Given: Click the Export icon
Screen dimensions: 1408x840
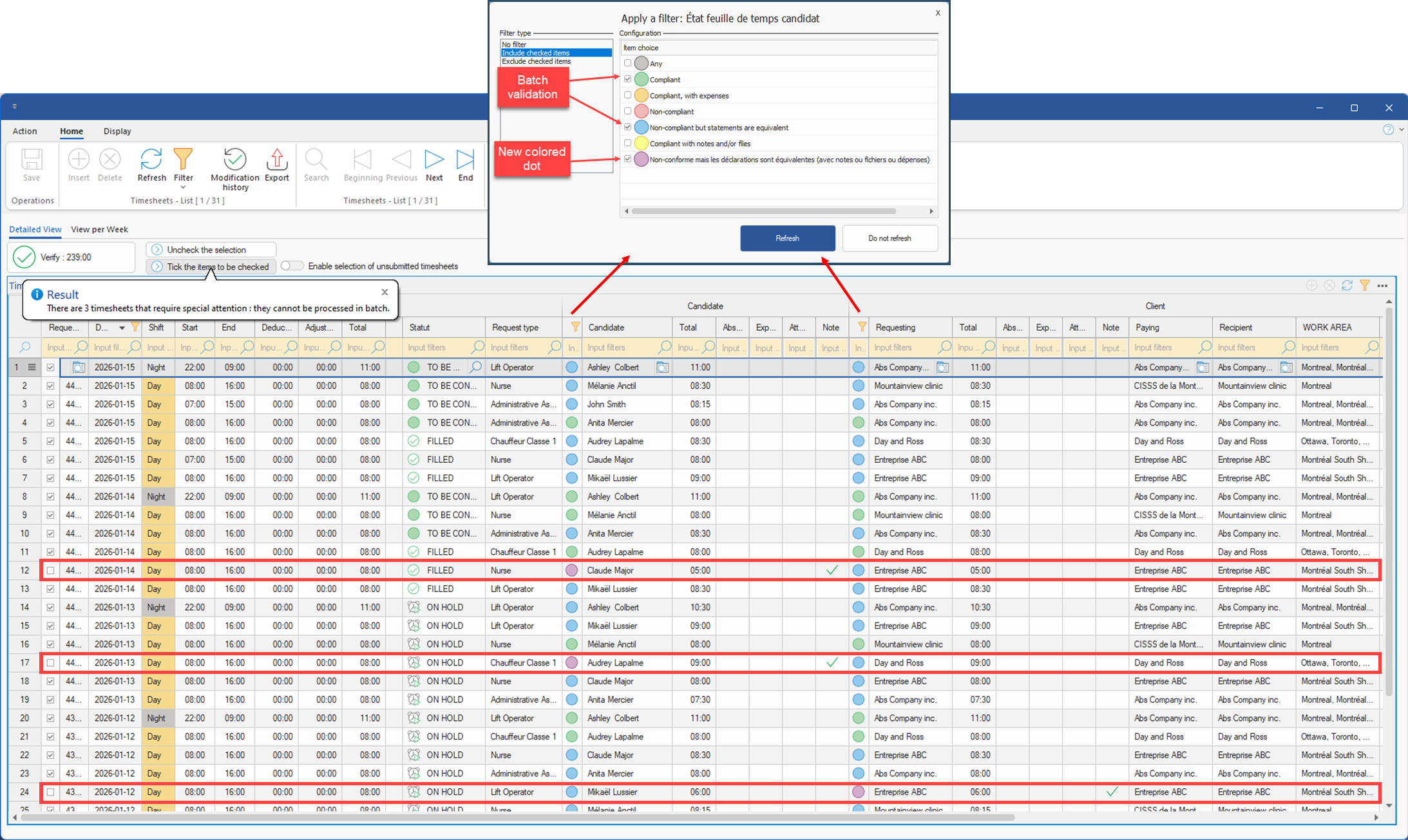Looking at the screenshot, I should [x=277, y=159].
